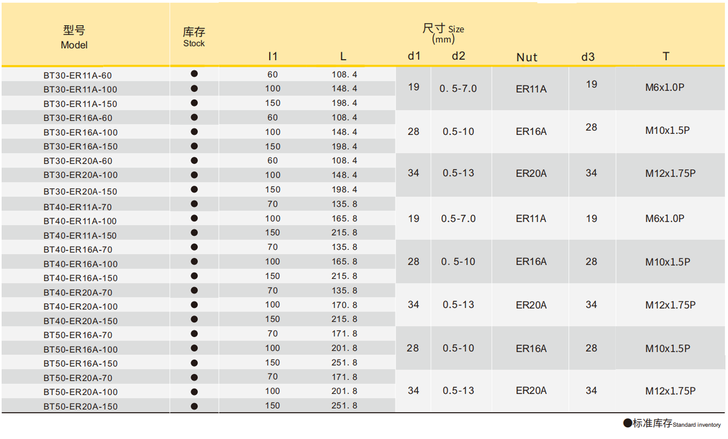Viewport: 728px width, 439px height.
Task: Click the stock dot for BT40-ER11A-70
Action: (194, 204)
